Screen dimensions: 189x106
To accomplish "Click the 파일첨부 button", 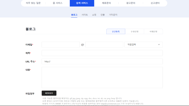I will coord(49,93).
